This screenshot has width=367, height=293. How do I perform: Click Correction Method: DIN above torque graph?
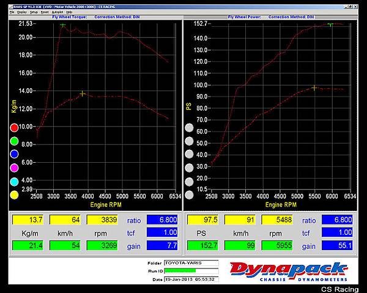(117, 17)
